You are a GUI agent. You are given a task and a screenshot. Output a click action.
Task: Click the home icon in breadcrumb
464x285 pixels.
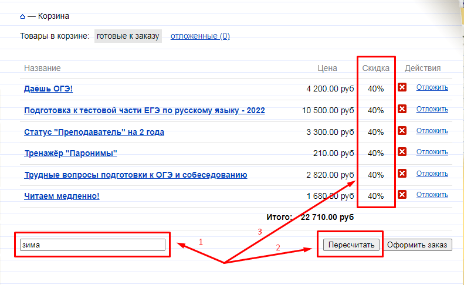pos(22,16)
